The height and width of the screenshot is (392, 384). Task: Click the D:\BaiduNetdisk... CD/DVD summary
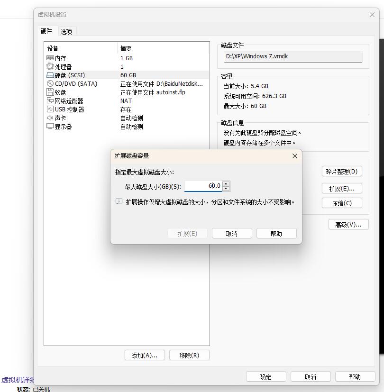click(162, 84)
